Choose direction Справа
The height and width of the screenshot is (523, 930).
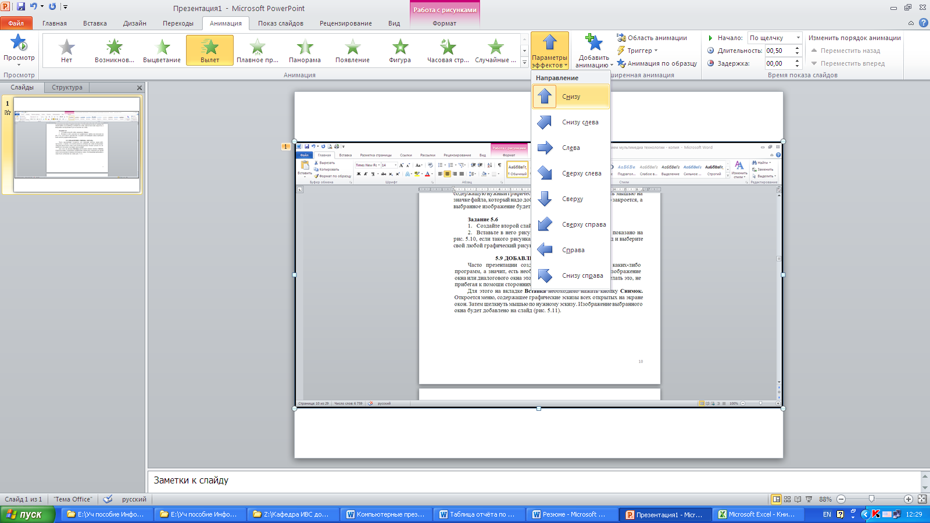[571, 250]
